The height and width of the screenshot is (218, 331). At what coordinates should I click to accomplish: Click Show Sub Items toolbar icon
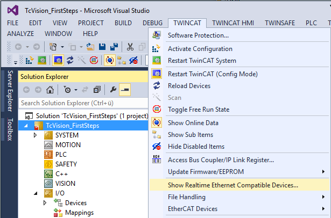pos(122,61)
